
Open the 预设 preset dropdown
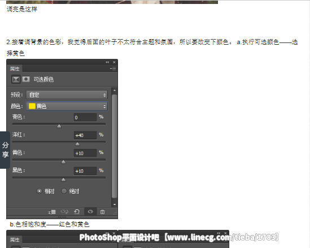click(67, 95)
